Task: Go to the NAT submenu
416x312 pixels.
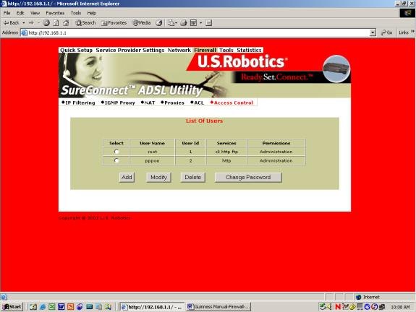Action: pos(148,103)
